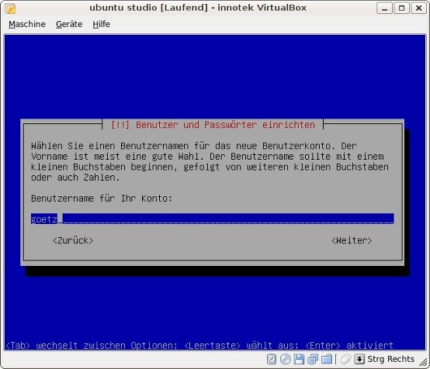The image size is (430, 369).
Task: Click the CD/DVD drive status icon
Action: 285,359
